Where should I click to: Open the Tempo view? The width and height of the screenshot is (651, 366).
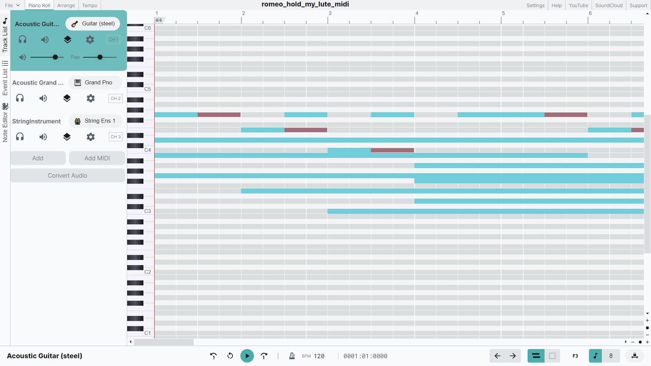click(89, 5)
